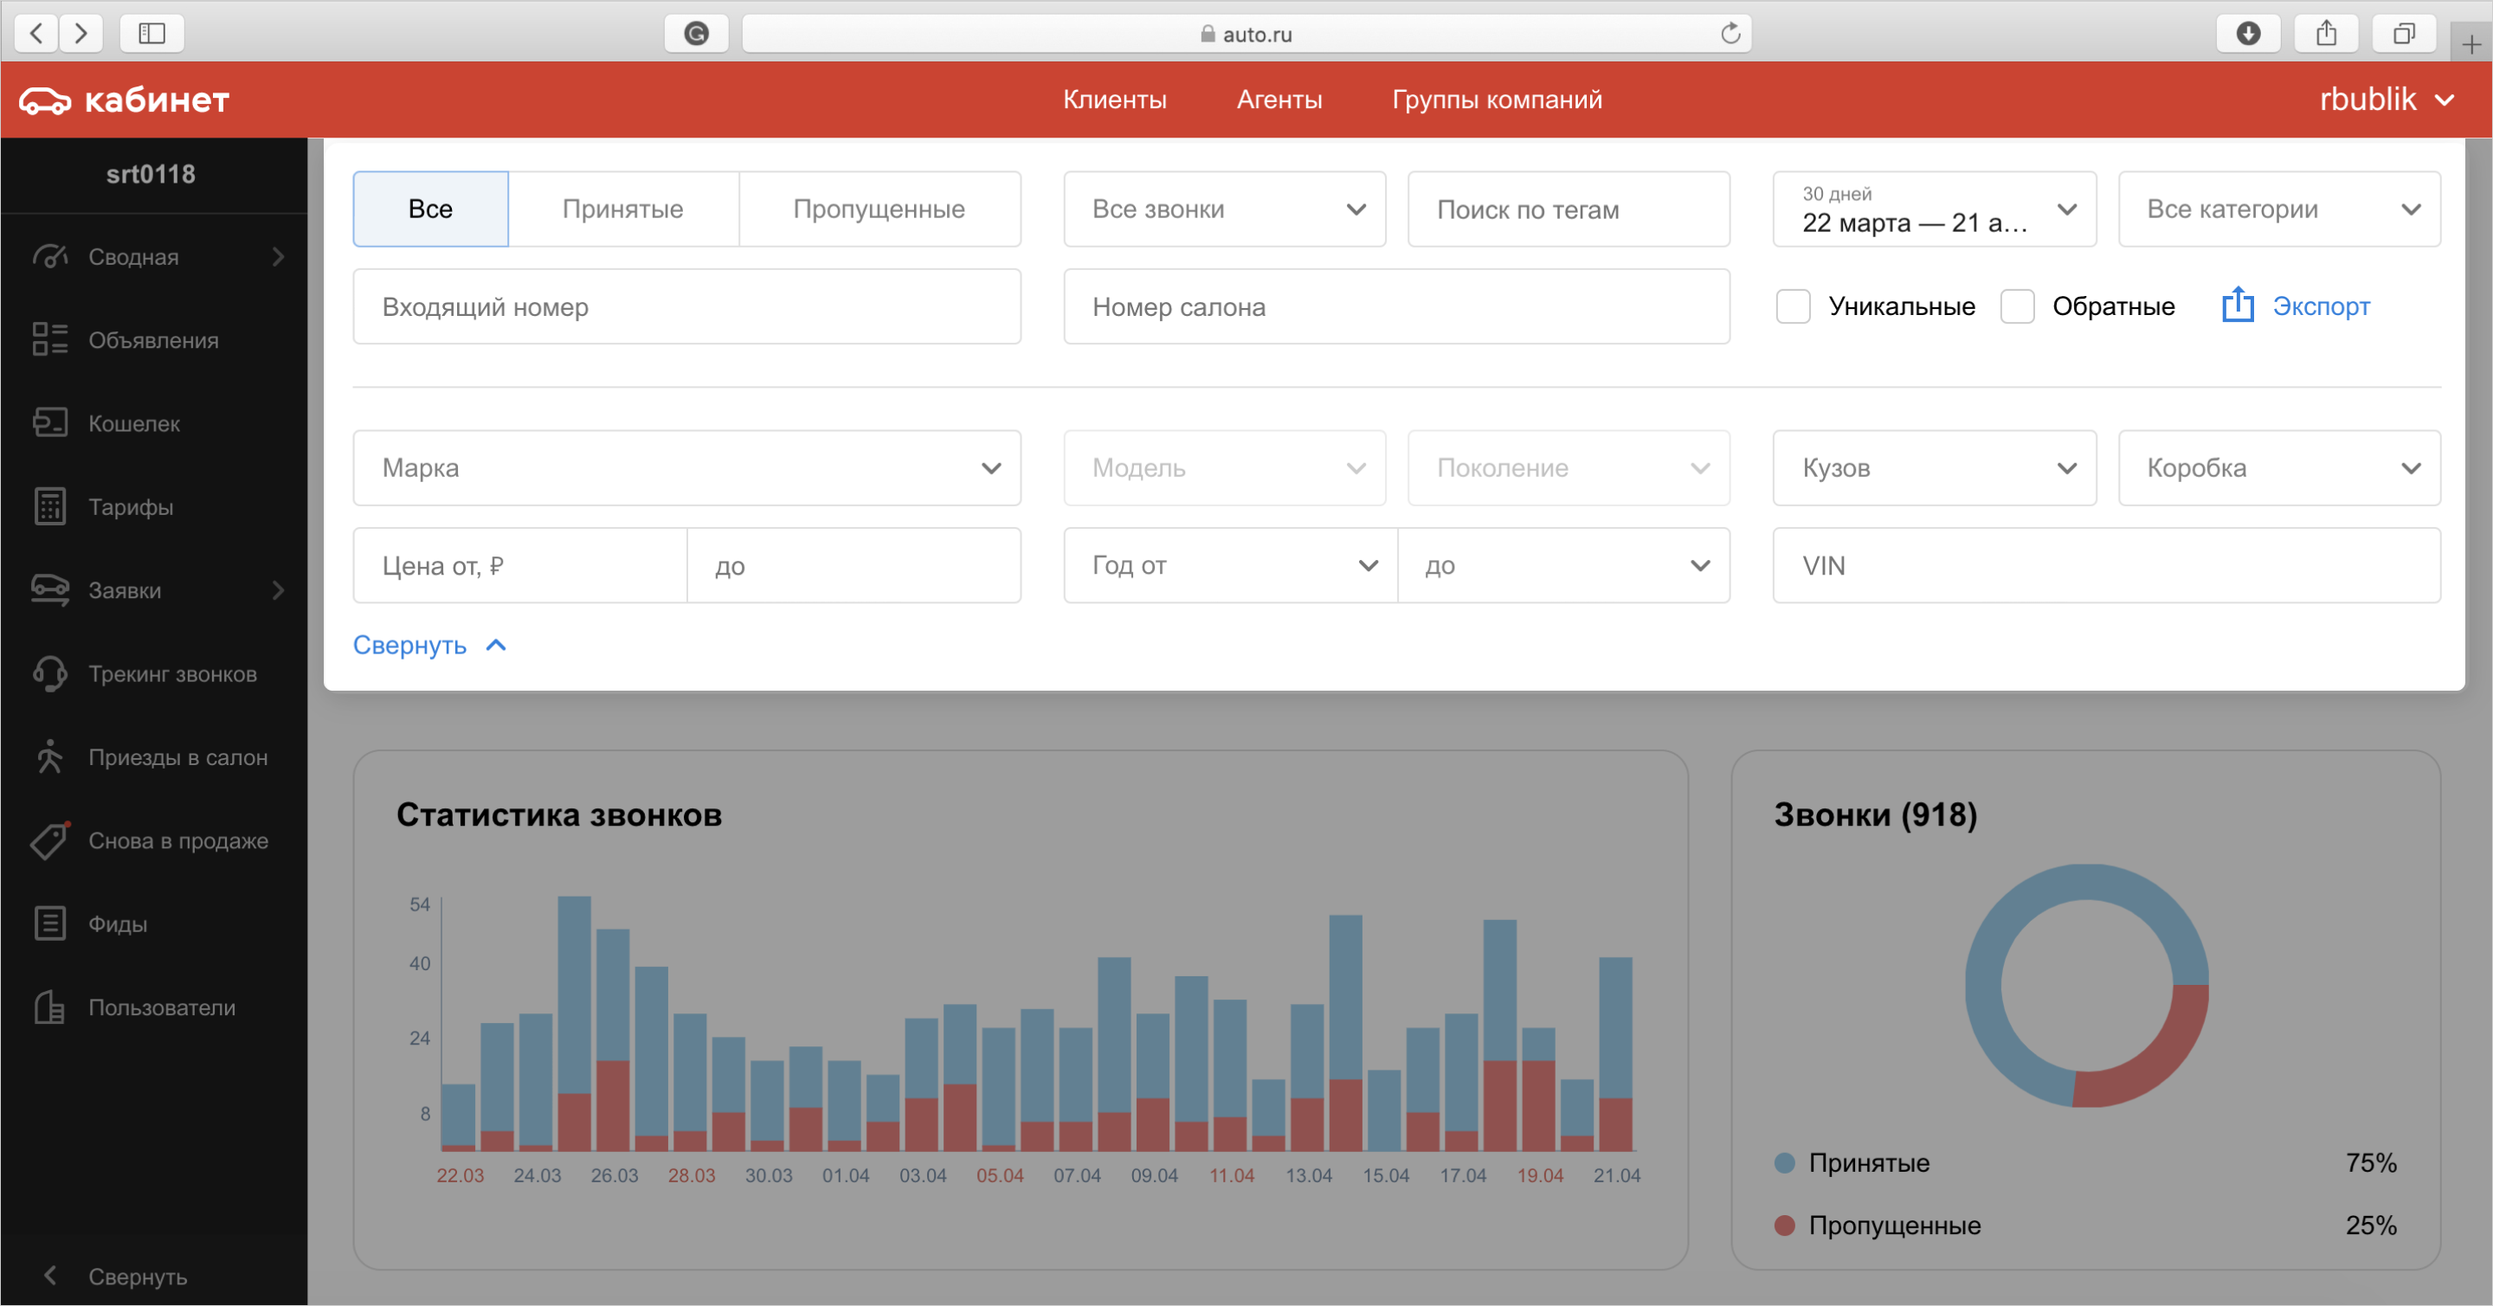This screenshot has width=2493, height=1306.
Task: Click the Принятые filter button
Action: click(x=623, y=209)
